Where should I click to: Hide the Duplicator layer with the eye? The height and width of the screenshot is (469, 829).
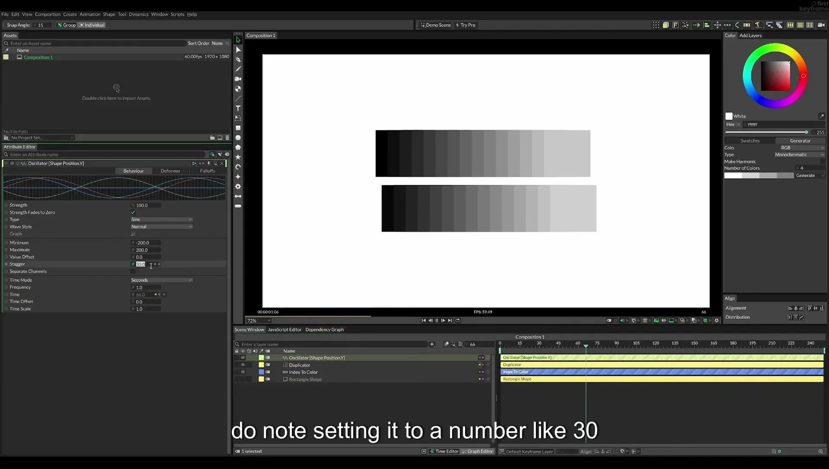pos(243,365)
